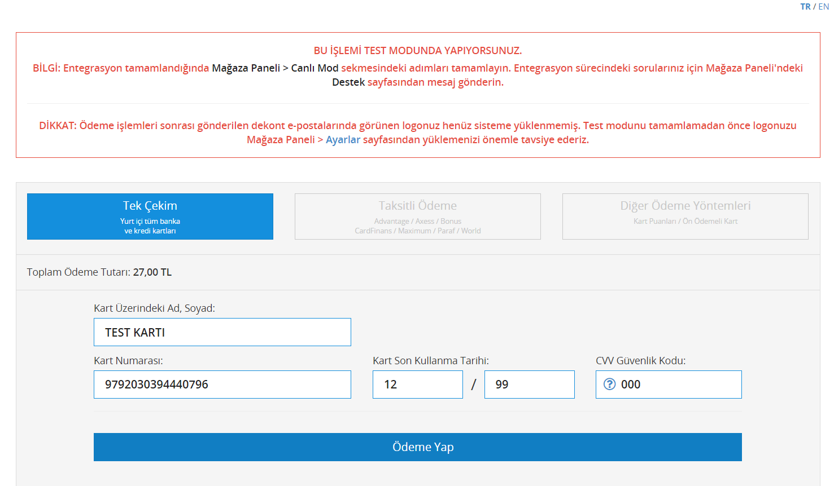834x486 pixels.
Task: Open the Diğer Ödeme Yöntemleri tab
Action: pos(685,217)
